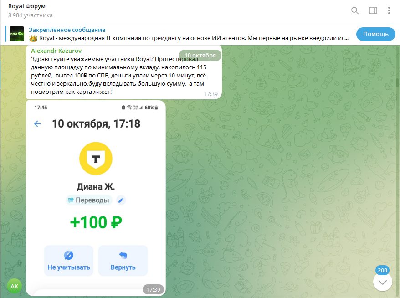Click the blue Помощь button
The width and height of the screenshot is (400, 298).
coord(375,34)
